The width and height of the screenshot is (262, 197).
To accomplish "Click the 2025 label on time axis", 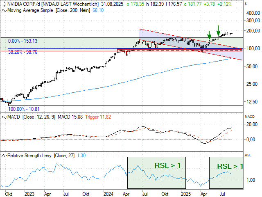I will point(186,194).
